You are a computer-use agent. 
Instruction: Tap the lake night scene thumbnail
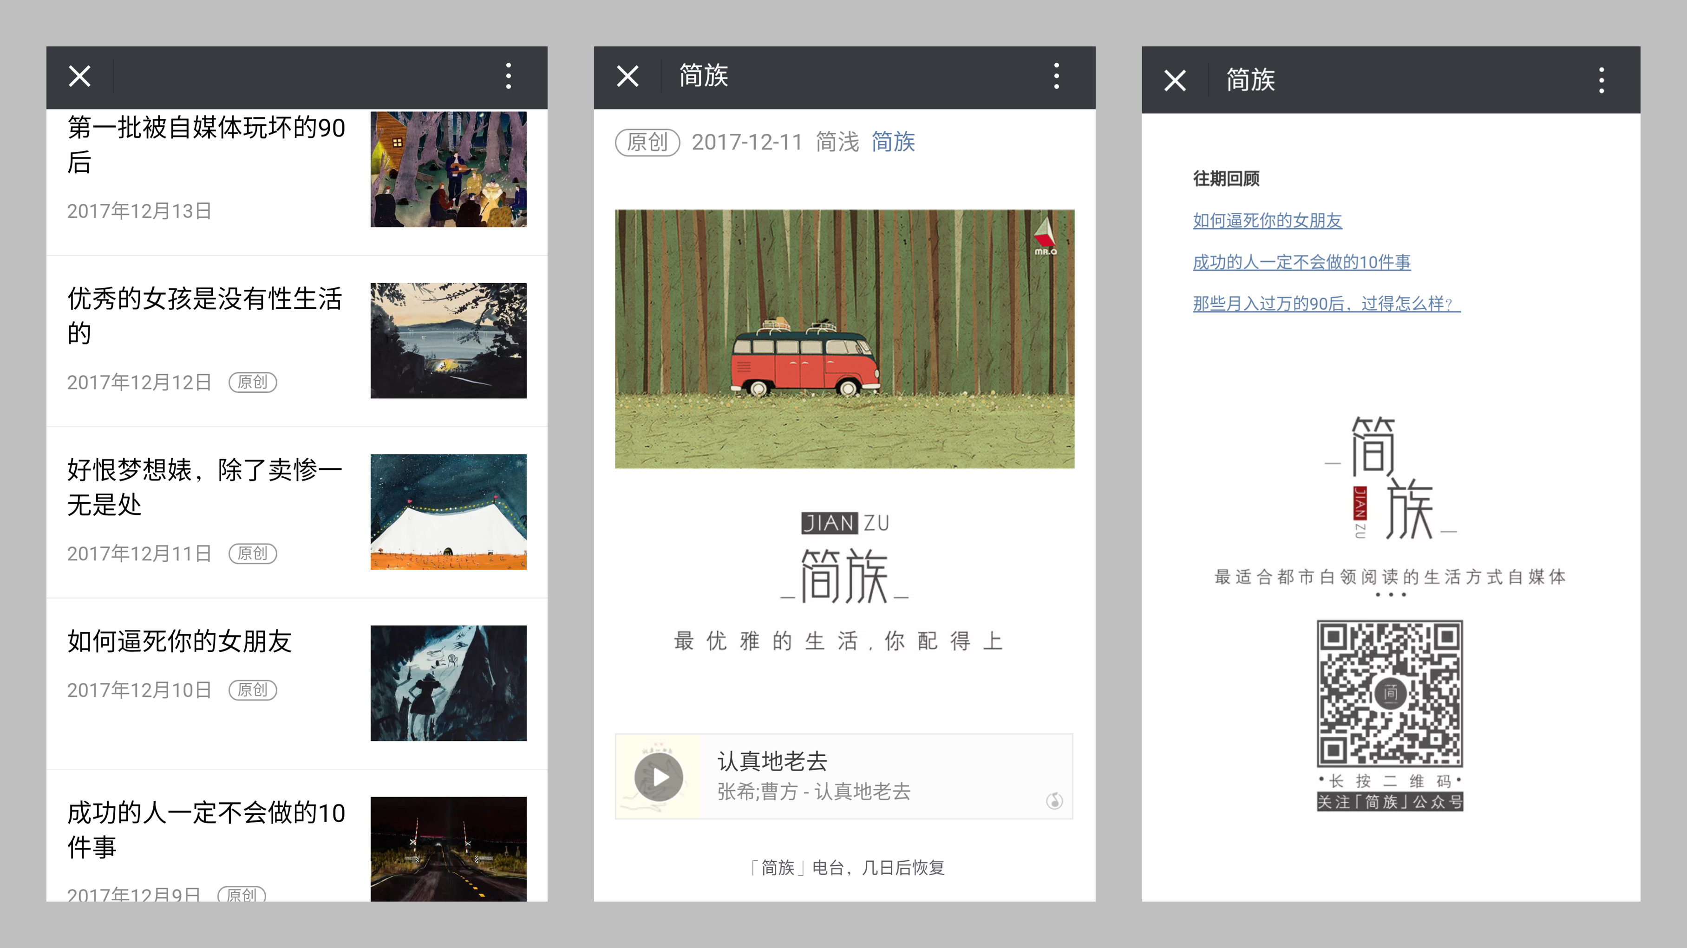pyautogui.click(x=449, y=340)
